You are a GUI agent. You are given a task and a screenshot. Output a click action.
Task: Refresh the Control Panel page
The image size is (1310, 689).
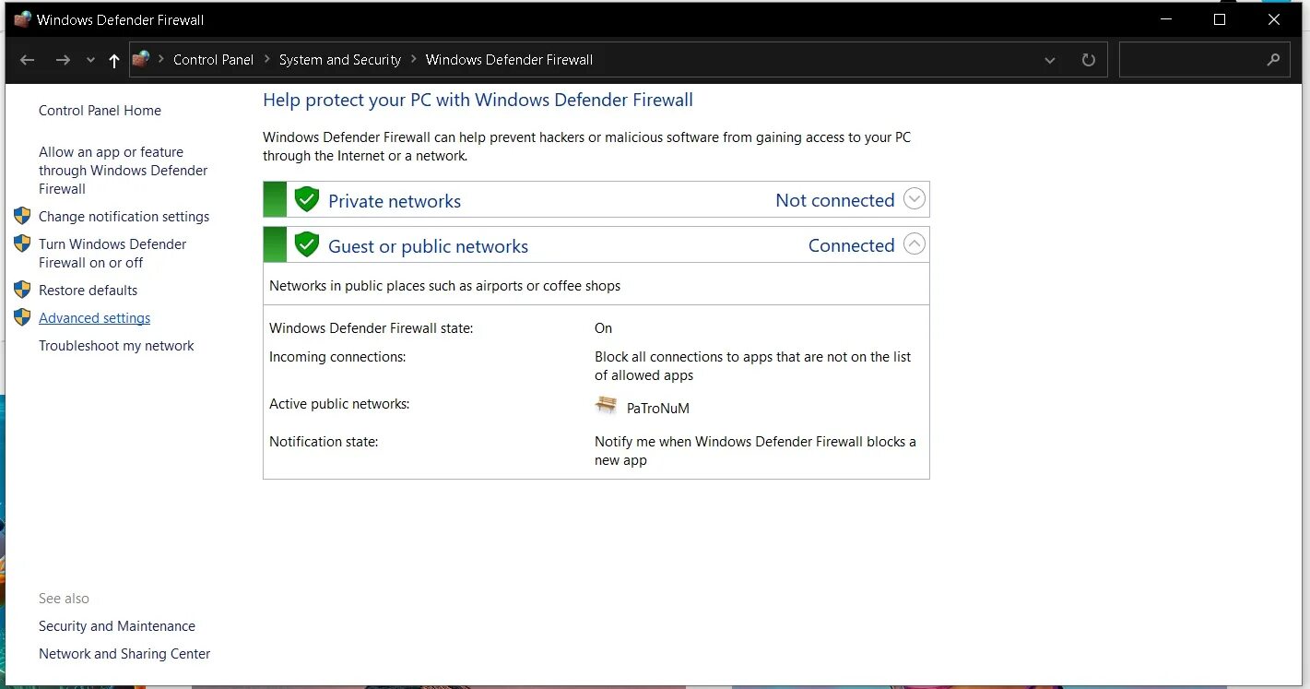[x=1088, y=60]
